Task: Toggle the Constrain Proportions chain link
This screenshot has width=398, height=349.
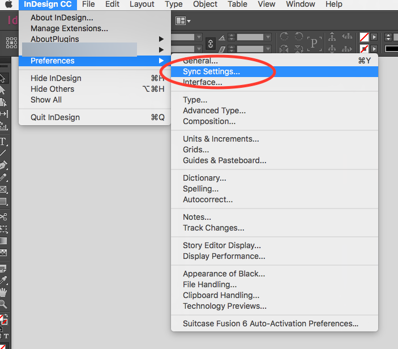Action: (x=211, y=44)
